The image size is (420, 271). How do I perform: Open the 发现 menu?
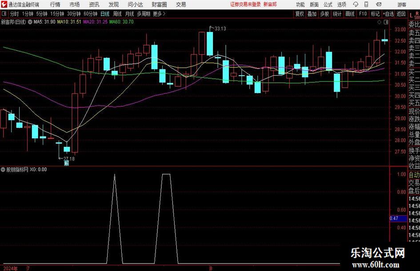point(114,4)
